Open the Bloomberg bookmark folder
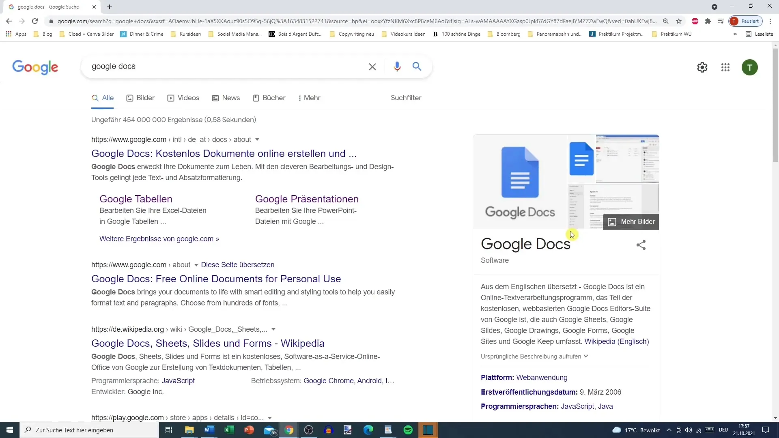779x438 pixels. tap(504, 34)
